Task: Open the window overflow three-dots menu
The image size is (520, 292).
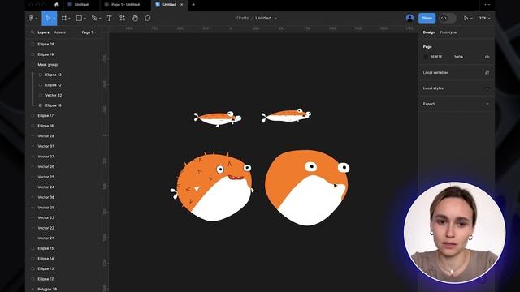Action: pos(487,5)
